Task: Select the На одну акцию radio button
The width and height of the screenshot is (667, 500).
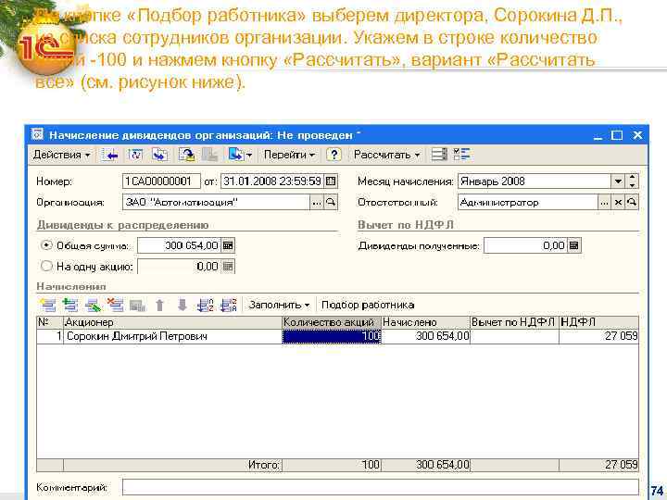Action: coord(46,267)
